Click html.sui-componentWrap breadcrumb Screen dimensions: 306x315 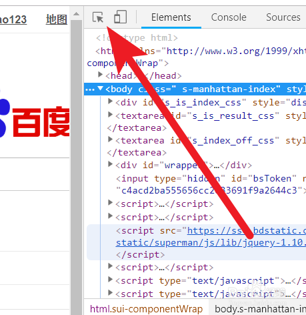[x=146, y=309]
